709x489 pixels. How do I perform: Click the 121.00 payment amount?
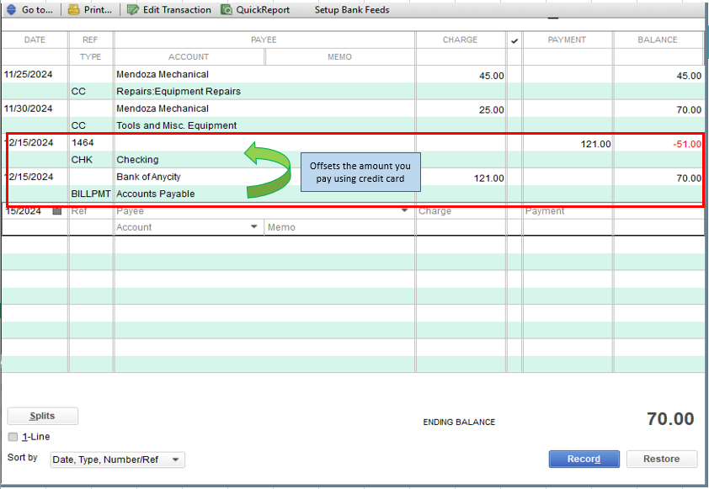point(595,144)
